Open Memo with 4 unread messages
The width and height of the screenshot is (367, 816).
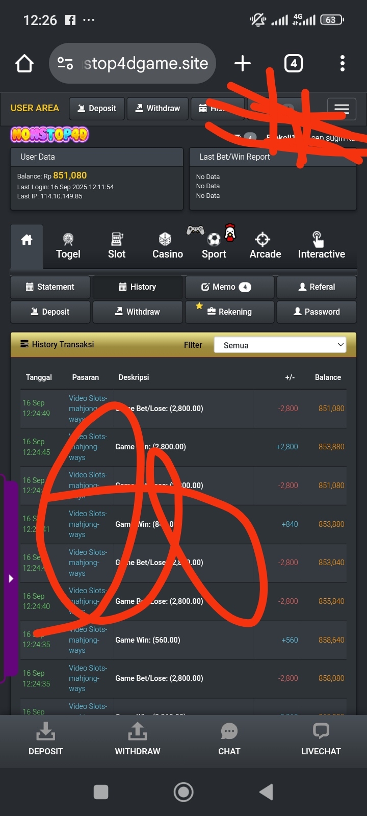click(229, 287)
